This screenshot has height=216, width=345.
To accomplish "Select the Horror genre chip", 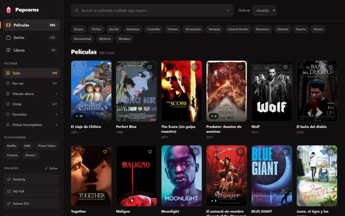I will click(x=318, y=29).
